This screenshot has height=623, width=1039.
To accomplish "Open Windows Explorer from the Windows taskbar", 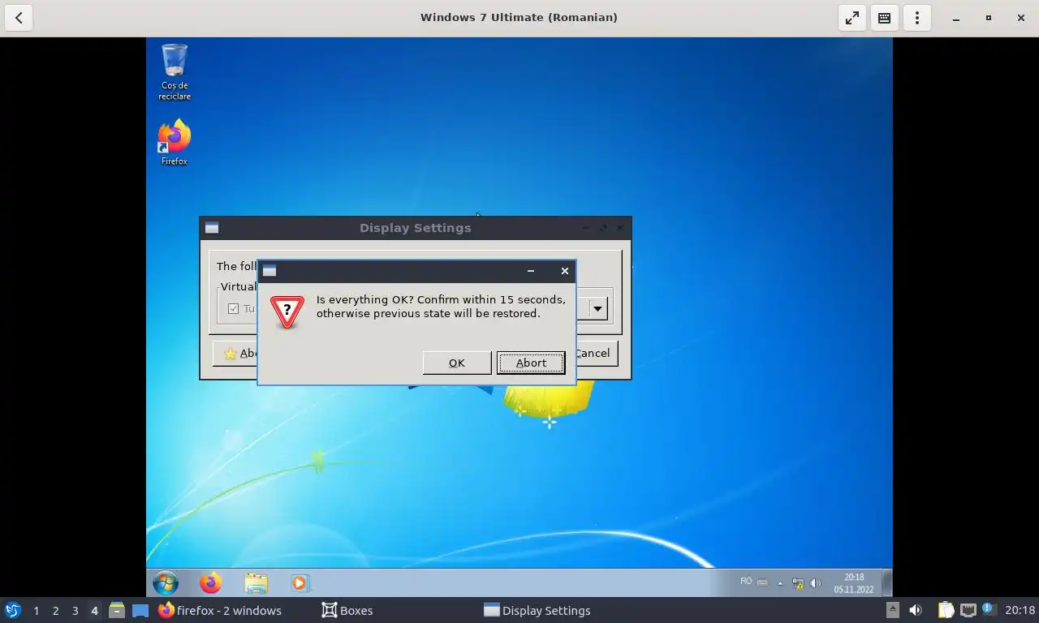I will pyautogui.click(x=256, y=582).
